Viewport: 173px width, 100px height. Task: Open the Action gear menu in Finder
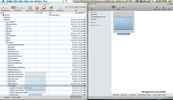[x=163, y=7]
